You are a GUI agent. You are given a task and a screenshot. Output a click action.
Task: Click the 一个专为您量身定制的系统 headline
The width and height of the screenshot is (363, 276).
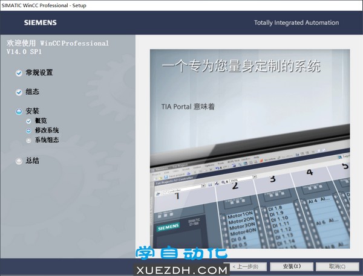241,66
